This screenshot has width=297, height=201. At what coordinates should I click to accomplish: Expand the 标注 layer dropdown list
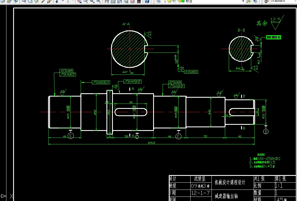coord(243,1)
